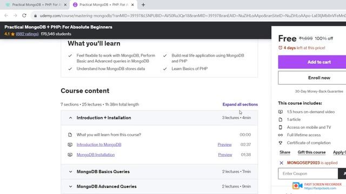This screenshot has width=346, height=194.
Task: Click checkmark beside Build real life application
Action: point(165,56)
